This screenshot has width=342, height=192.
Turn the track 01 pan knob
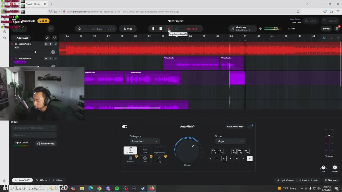click(x=53, y=52)
